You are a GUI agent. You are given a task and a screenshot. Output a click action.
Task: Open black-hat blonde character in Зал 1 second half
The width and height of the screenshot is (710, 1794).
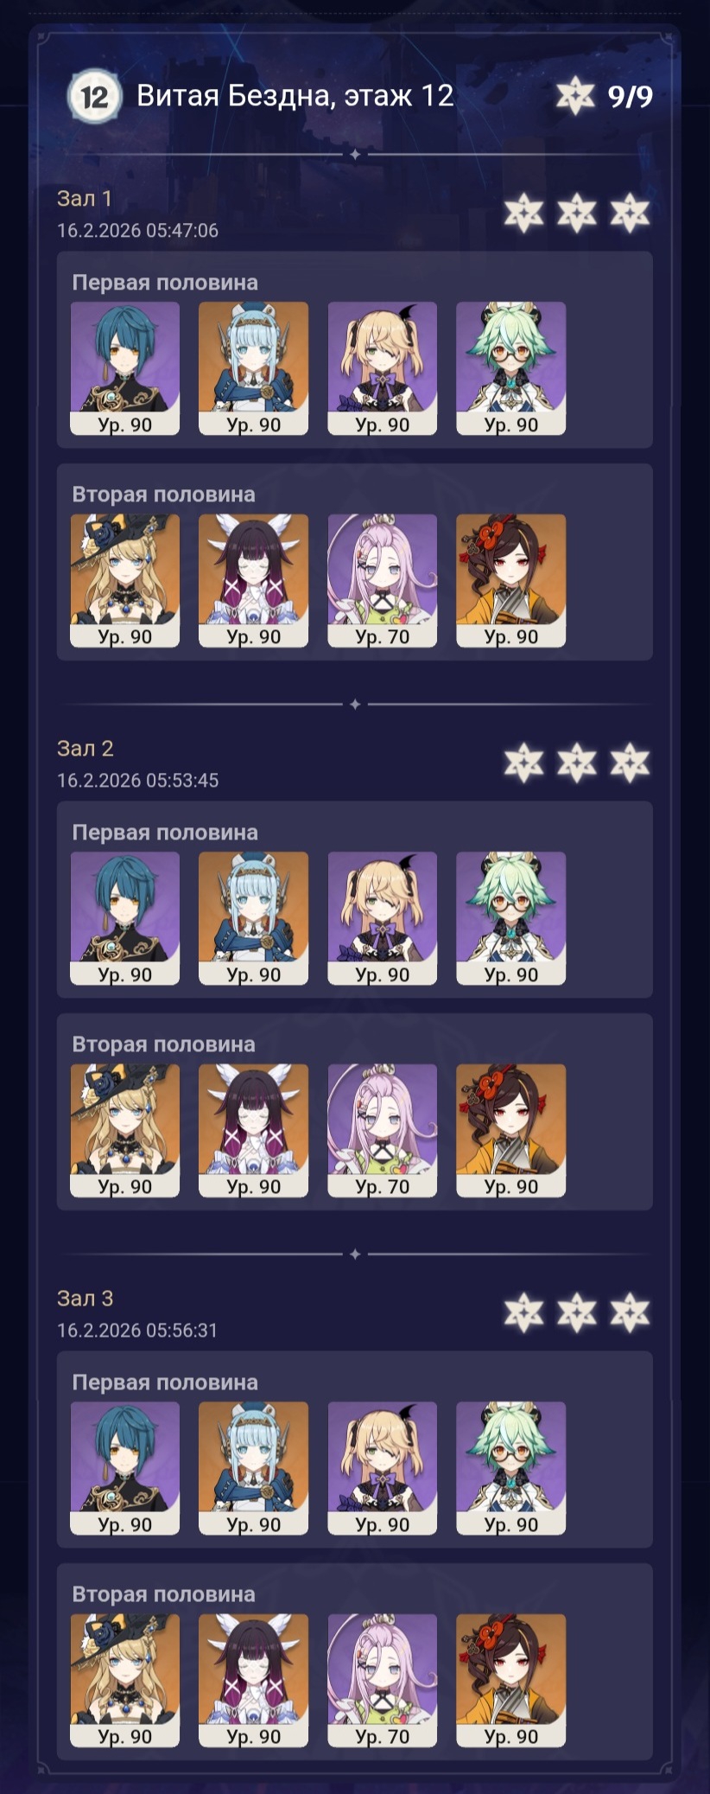click(125, 580)
